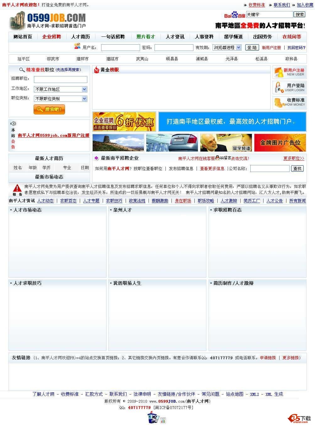The width and height of the screenshot is (315, 425).
Task: Click the 登陆 login button
Action: click(252, 47)
